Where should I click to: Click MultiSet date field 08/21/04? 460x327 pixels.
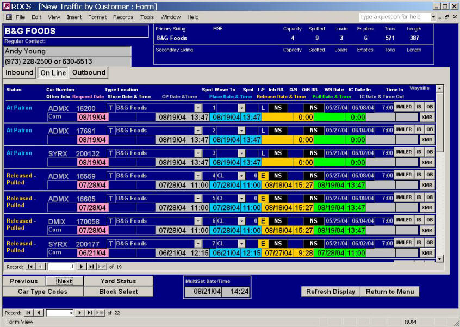(x=203, y=292)
